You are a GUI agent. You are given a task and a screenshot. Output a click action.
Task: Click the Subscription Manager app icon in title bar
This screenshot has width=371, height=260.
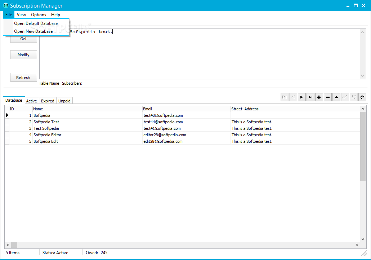(5, 5)
